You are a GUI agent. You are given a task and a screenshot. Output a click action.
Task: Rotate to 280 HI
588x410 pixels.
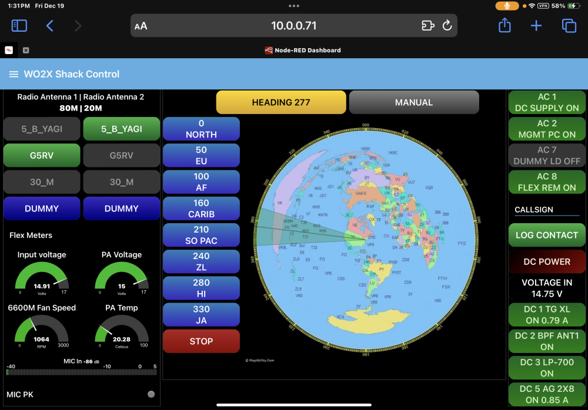(x=201, y=288)
